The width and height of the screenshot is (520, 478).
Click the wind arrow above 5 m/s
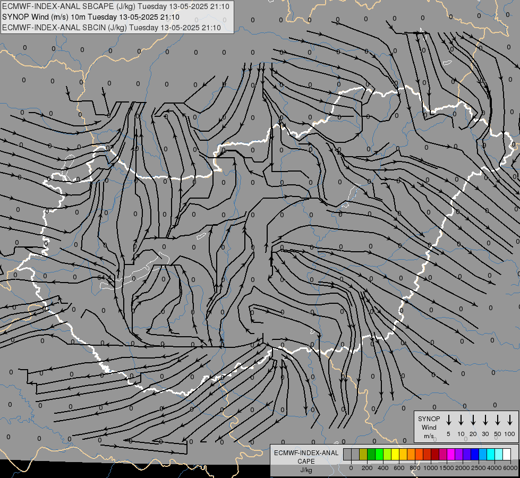[448, 420]
